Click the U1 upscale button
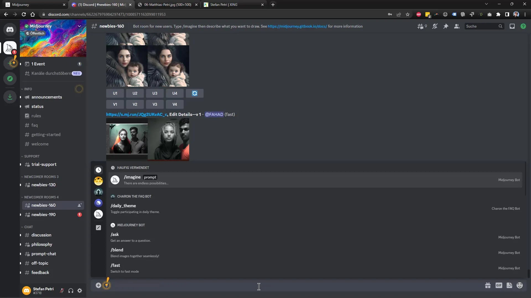Screen dimensions: 531x298 [x=115, y=93]
